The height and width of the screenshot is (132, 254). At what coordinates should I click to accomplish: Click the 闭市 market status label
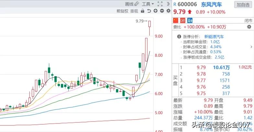(248, 21)
